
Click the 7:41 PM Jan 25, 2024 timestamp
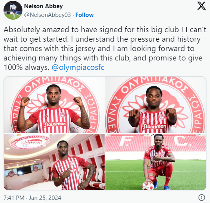pos(32,198)
